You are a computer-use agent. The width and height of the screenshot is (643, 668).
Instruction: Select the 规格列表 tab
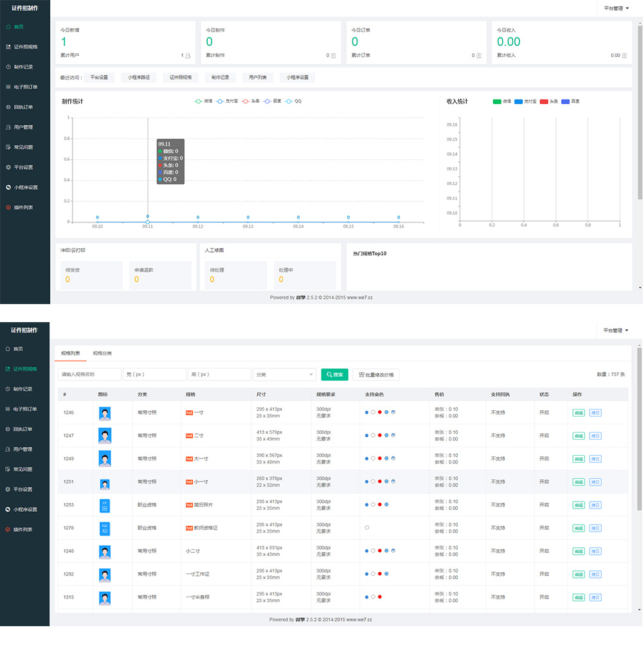coord(70,354)
